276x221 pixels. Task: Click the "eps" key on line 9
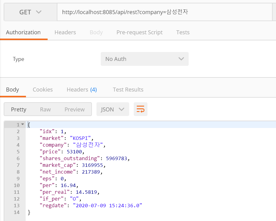coord(47,179)
